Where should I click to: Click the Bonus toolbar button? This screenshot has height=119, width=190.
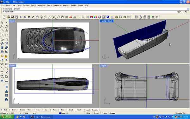click(x=129, y=17)
